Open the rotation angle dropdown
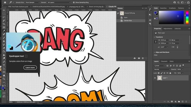 coord(167,47)
